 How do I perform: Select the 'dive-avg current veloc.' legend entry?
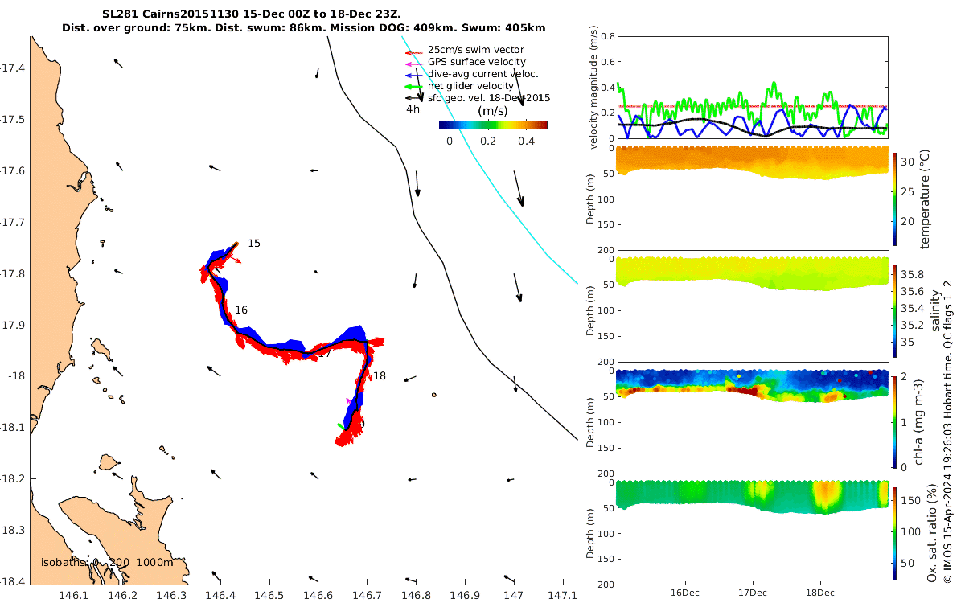(471, 74)
